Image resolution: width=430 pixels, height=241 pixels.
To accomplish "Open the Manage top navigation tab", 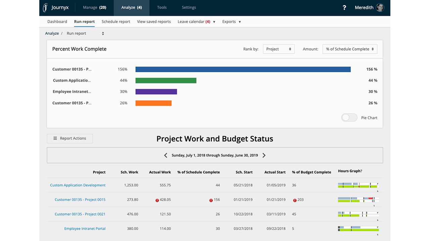I will (x=94, y=8).
